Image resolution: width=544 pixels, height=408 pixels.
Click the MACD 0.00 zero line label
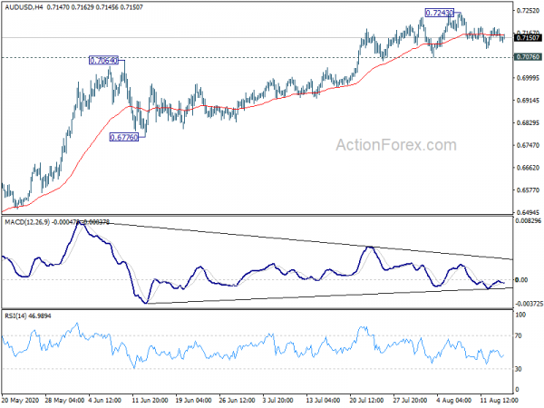[x=522, y=280]
